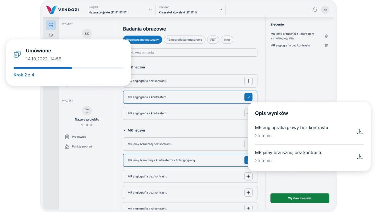377x212 pixels.
Task: Download MR jamy brzusznej bez kontrastu result
Action: (359, 157)
